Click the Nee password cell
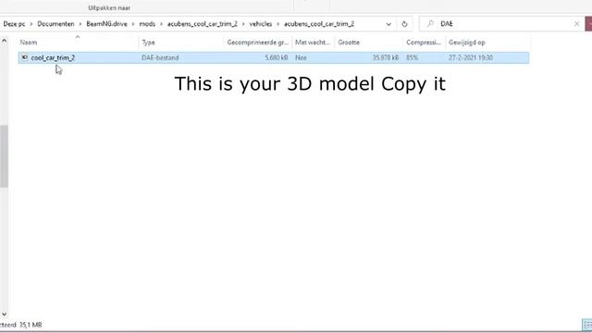Viewport: 592px width, 333px height. pyautogui.click(x=301, y=57)
